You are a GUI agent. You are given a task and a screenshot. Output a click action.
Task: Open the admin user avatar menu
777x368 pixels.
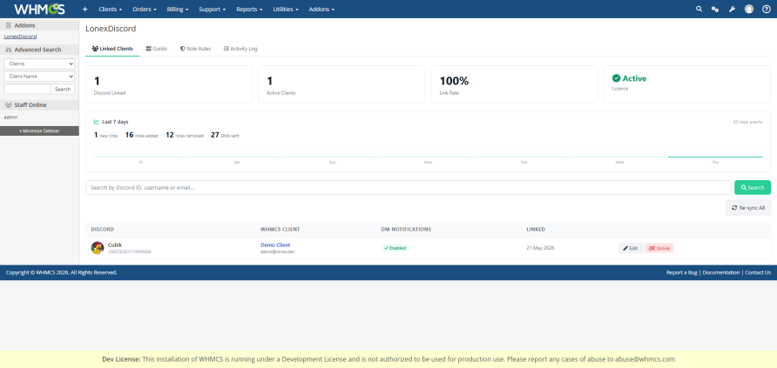click(749, 9)
